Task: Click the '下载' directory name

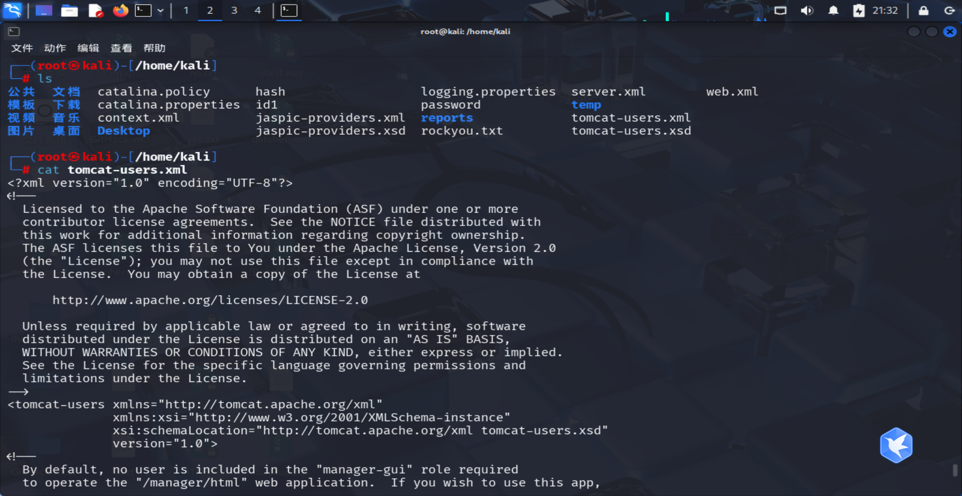Action: pos(66,105)
